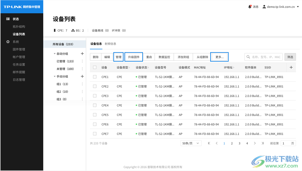302x171 pixels.
Task: Check the CPE3 row checkbox
Action: coord(95,96)
